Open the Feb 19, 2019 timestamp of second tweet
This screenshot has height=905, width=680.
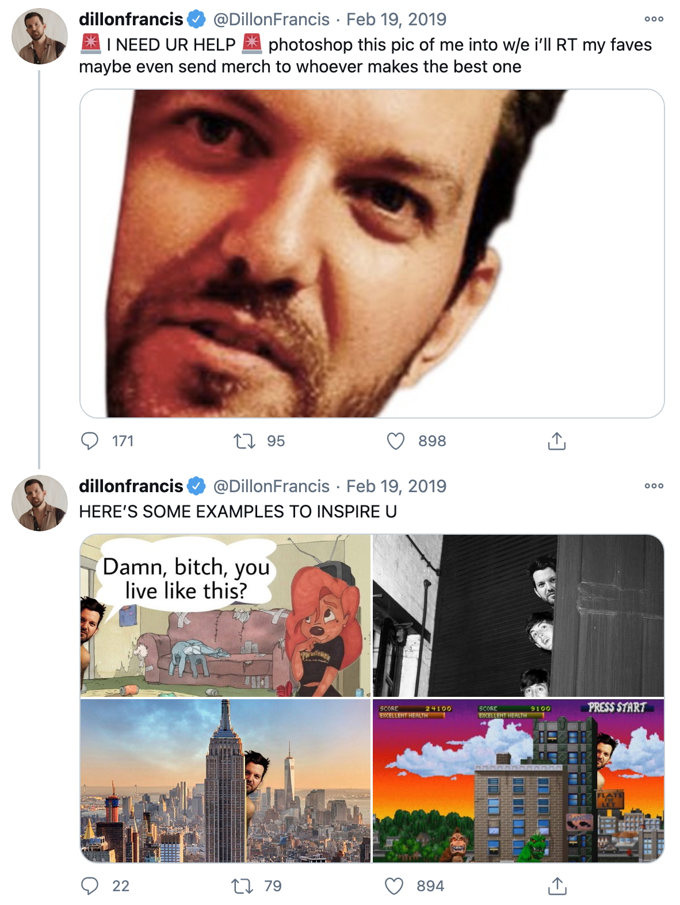point(396,486)
